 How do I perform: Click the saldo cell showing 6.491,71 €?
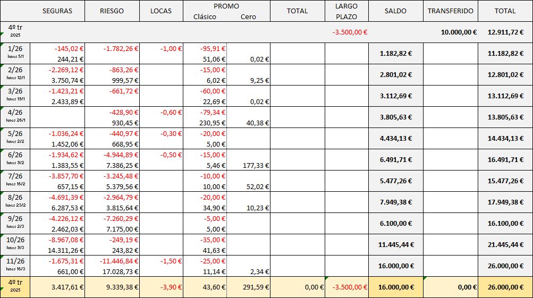[x=395, y=159]
